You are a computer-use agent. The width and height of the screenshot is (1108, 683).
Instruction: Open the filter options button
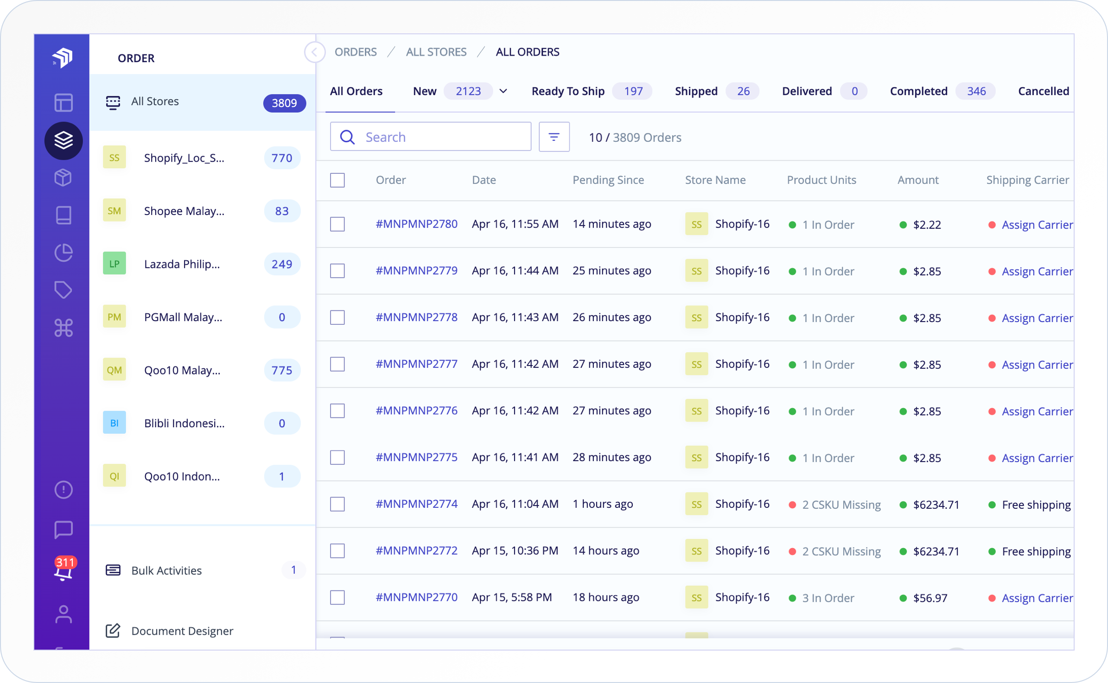pyautogui.click(x=554, y=137)
